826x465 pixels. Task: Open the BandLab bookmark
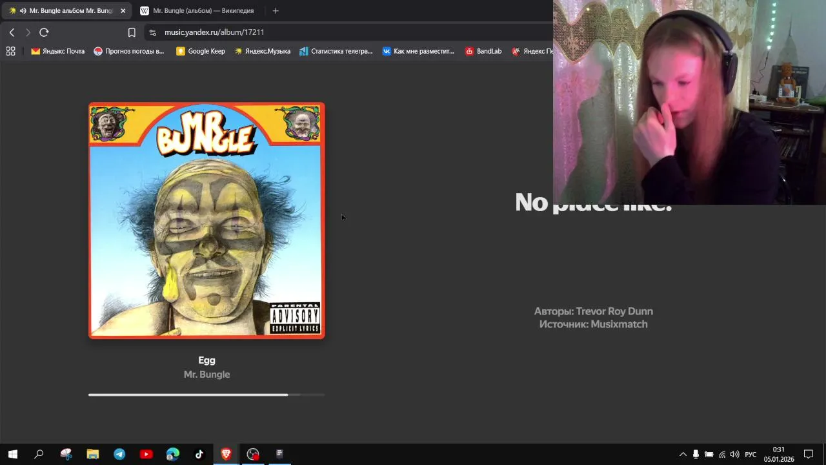click(483, 51)
